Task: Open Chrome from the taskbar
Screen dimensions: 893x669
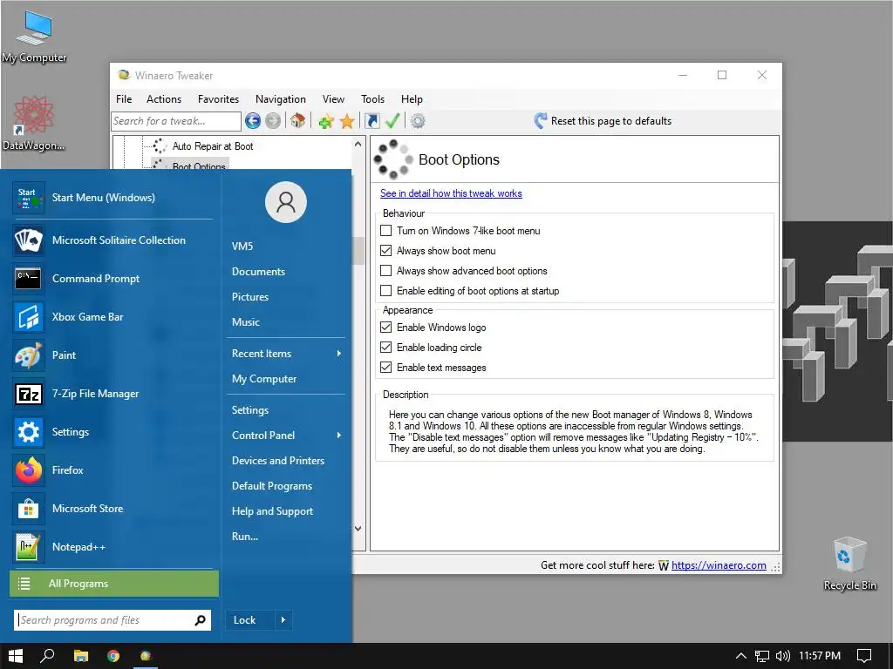Action: [x=113, y=655]
